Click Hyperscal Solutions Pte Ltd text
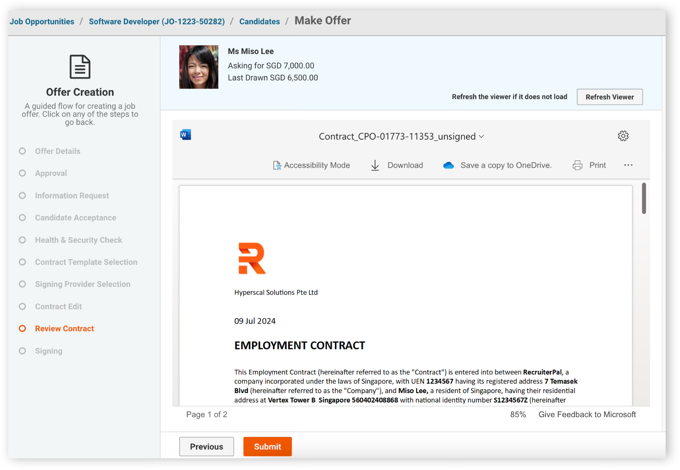Screen dimensions: 680x470 [x=276, y=293]
